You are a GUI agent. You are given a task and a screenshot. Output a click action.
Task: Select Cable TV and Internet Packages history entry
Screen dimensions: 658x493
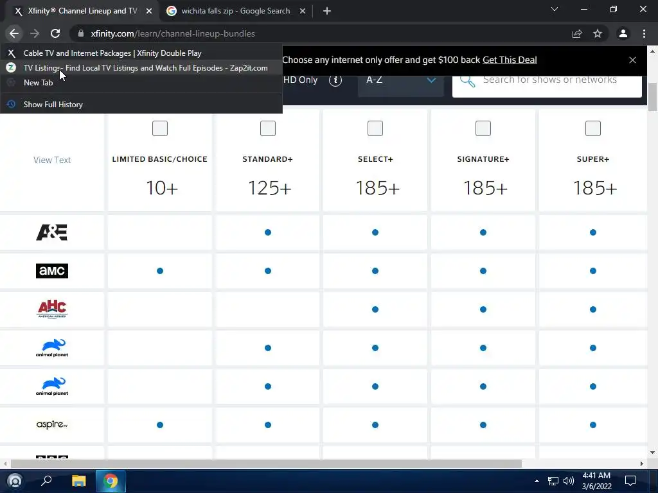point(141,53)
